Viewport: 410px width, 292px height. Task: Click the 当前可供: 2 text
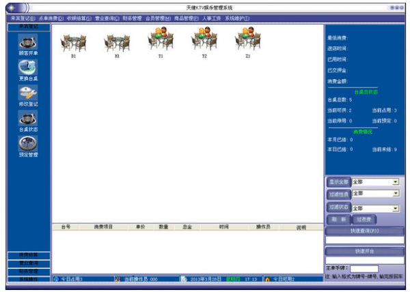click(340, 111)
